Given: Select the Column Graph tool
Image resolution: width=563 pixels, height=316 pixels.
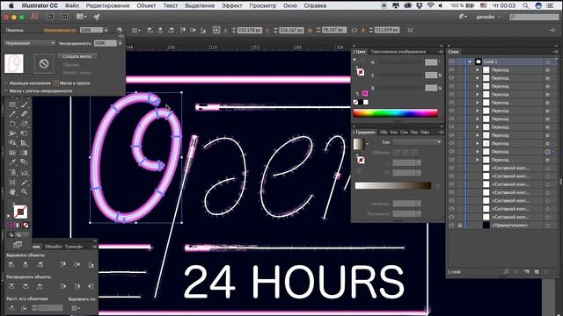Looking at the screenshot, I should [25, 173].
